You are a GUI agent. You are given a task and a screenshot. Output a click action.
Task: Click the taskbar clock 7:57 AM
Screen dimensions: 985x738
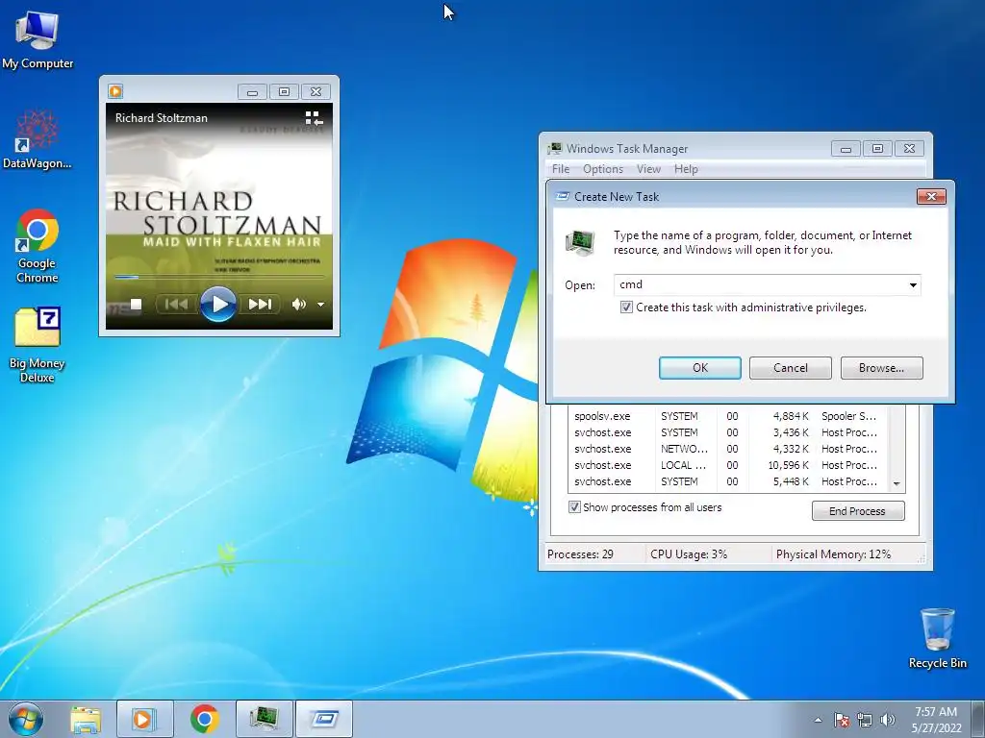tap(936, 719)
